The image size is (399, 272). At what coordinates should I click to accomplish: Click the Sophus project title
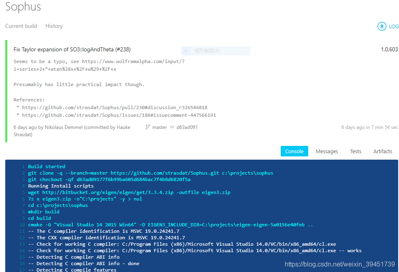pos(23,7)
